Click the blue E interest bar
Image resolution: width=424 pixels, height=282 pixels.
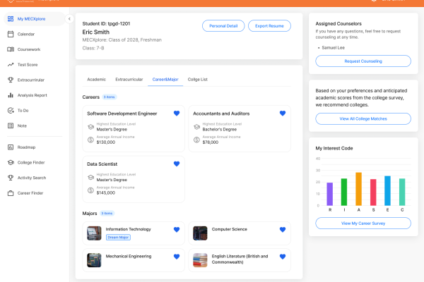(x=387, y=191)
